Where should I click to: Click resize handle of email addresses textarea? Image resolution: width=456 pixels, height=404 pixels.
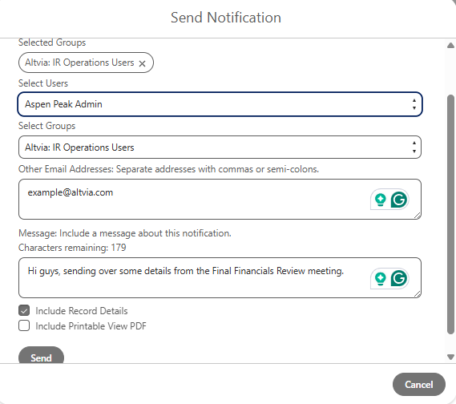click(x=418, y=216)
